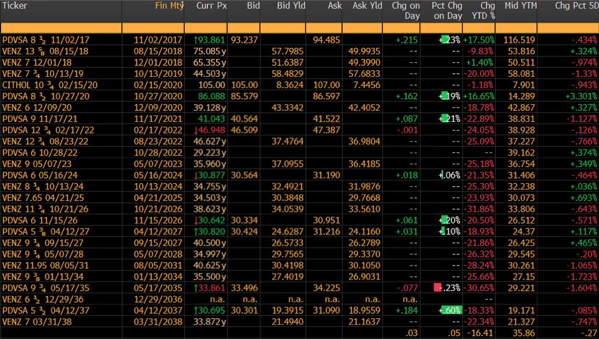Click the orange filter cell under Mid YTM

coord(516,28)
